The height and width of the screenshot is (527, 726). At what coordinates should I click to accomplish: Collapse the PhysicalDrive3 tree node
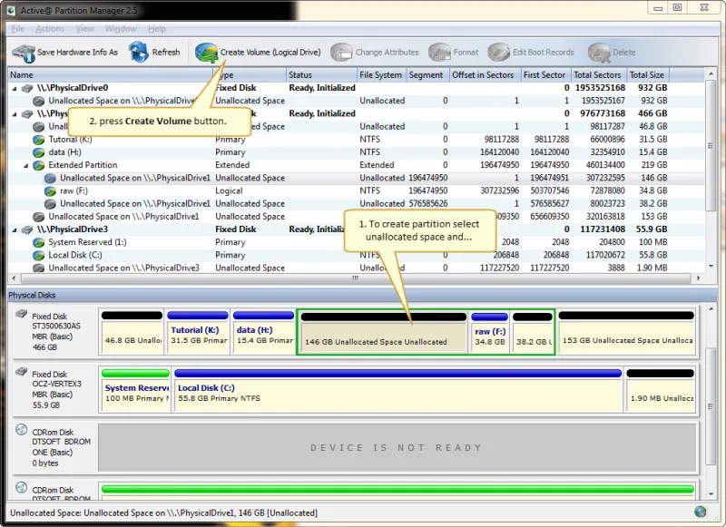pos(14,229)
